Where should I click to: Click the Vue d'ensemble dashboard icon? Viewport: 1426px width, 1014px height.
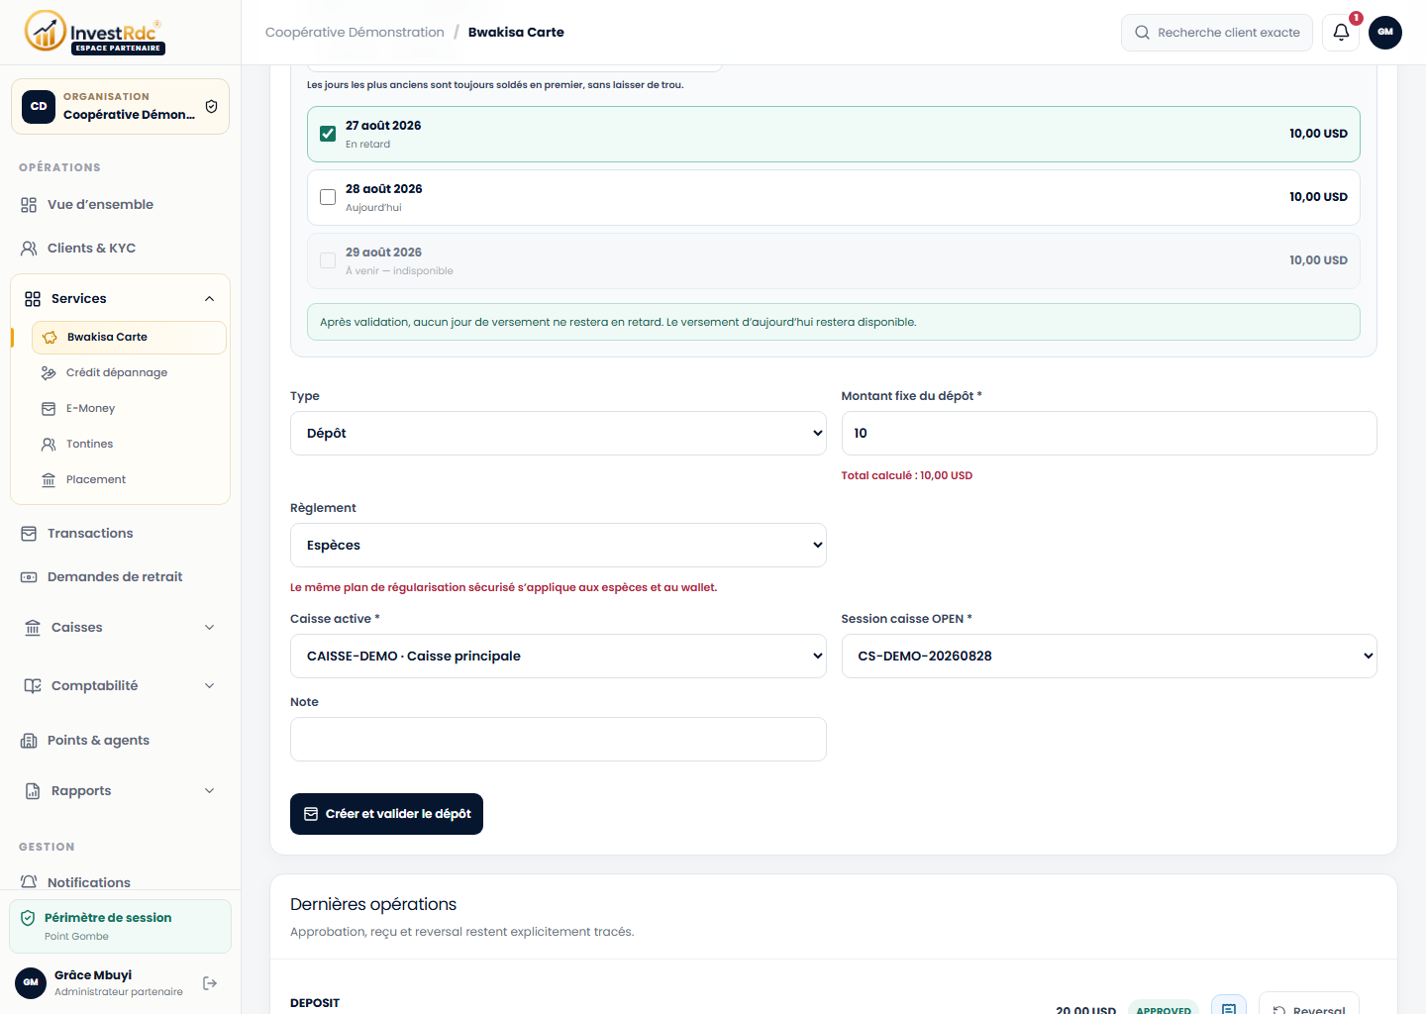[29, 205]
